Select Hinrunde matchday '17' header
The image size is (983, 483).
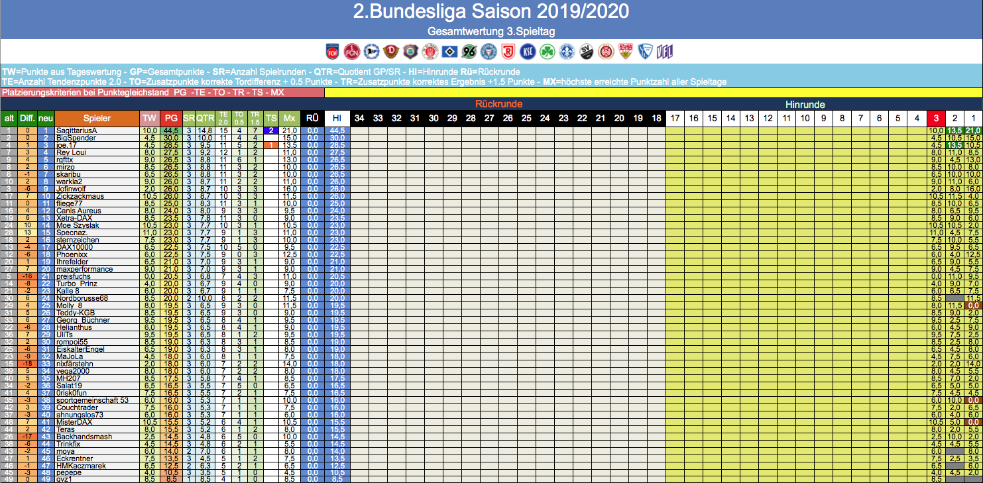coord(675,118)
